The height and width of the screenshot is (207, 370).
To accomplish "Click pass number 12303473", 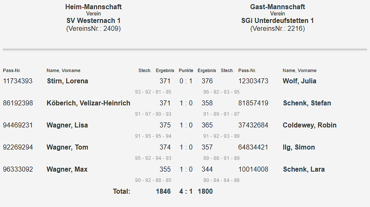I will [253, 81].
